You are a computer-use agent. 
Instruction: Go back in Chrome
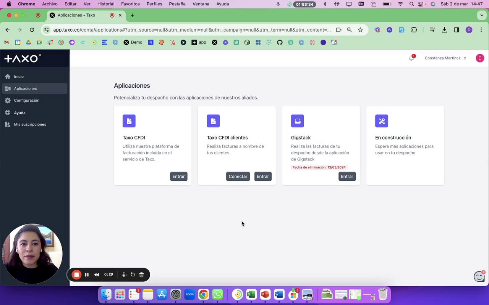[x=7, y=30]
